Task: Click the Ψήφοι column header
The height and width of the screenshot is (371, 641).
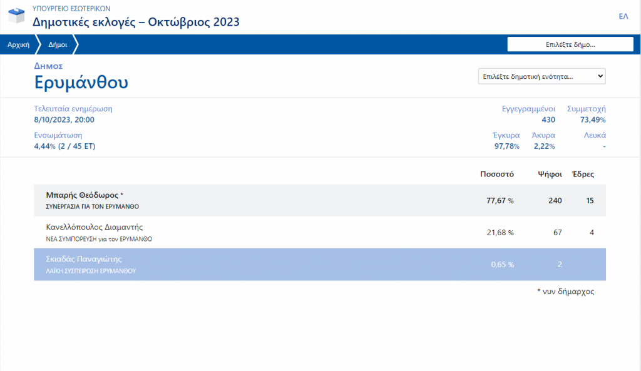Action: [550, 174]
